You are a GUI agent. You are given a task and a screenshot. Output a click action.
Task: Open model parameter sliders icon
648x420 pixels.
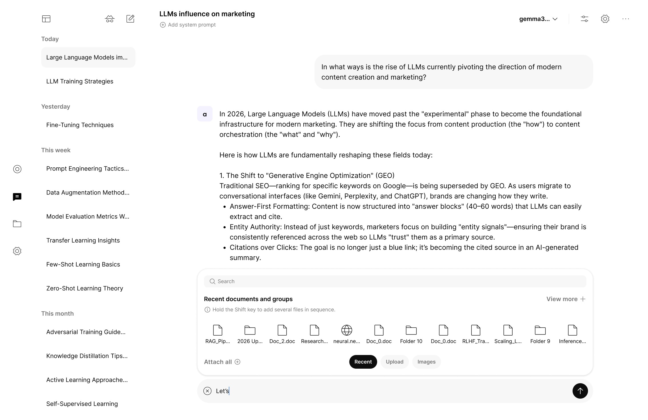584,19
